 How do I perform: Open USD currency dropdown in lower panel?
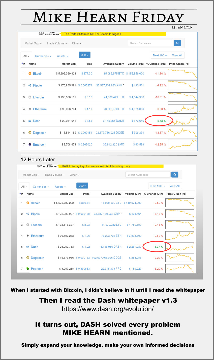point(82,186)
